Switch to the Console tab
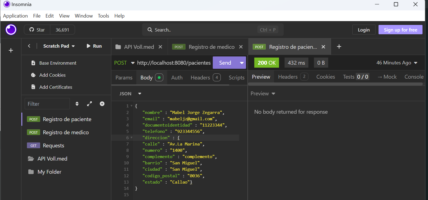Viewport: 428px width, 200px height. pyautogui.click(x=414, y=77)
